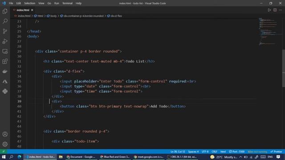This screenshot has width=285, height=160.
Task: Open the Explorer view in activity bar
Action: point(5,11)
